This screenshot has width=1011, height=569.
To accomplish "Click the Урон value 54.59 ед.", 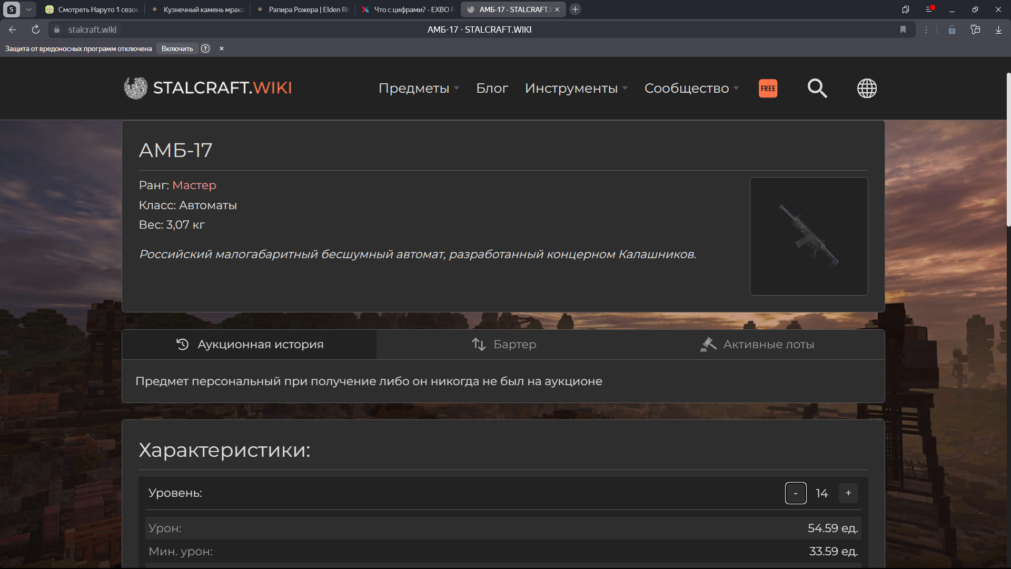I will pyautogui.click(x=833, y=528).
